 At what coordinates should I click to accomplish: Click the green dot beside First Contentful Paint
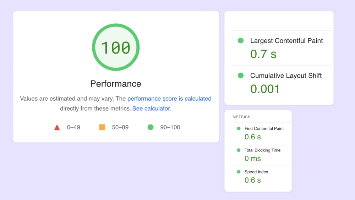[239, 128]
